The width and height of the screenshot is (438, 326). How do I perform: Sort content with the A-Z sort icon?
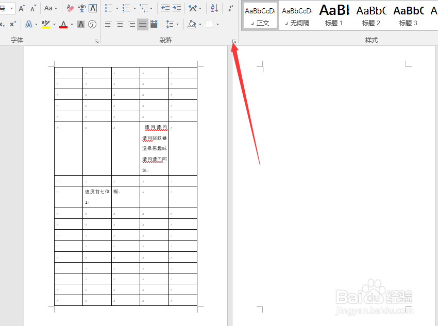point(214,8)
